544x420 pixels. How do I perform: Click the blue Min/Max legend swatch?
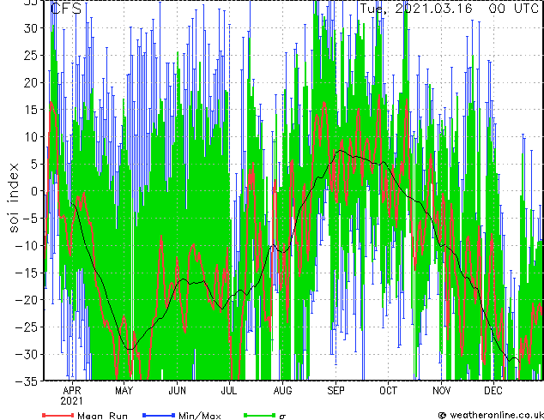tap(159, 415)
